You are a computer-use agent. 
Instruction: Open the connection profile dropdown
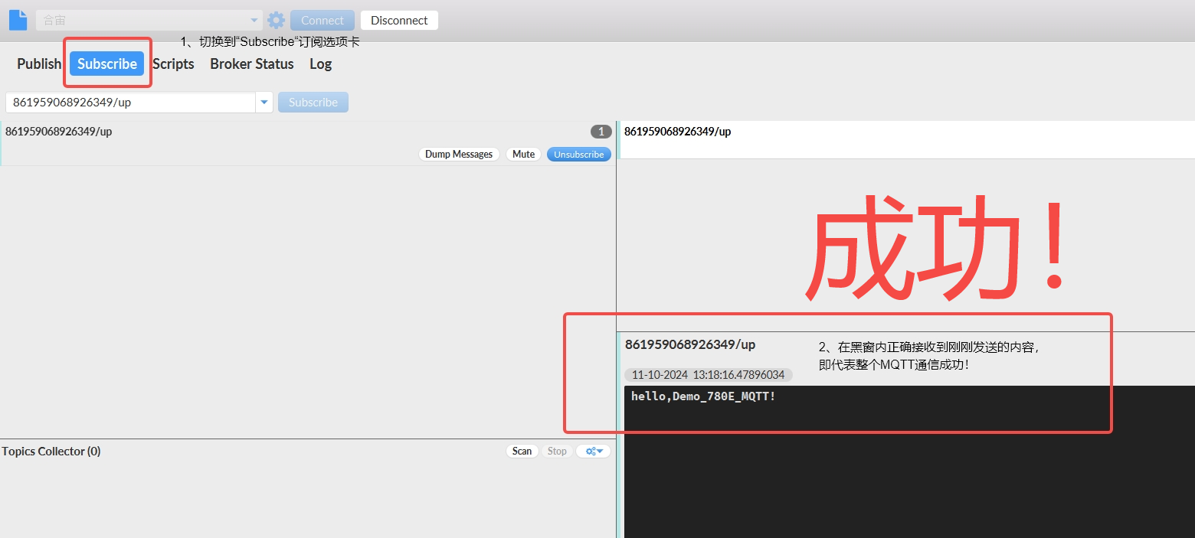click(149, 21)
